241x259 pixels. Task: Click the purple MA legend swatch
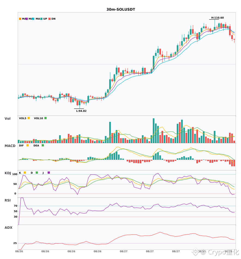pos(27,19)
